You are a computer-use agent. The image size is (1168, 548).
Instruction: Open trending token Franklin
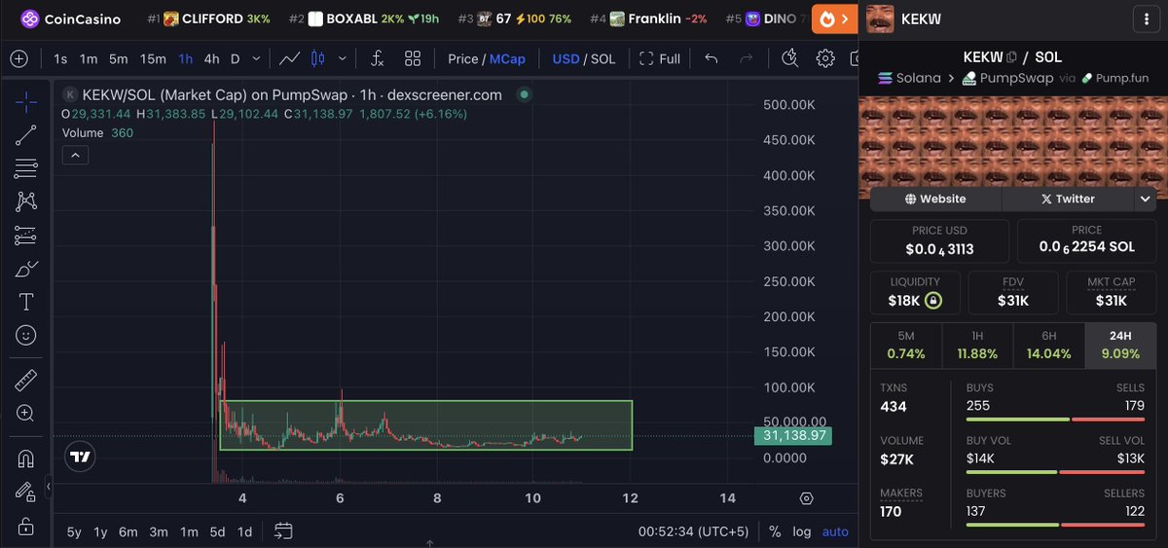[x=648, y=18]
